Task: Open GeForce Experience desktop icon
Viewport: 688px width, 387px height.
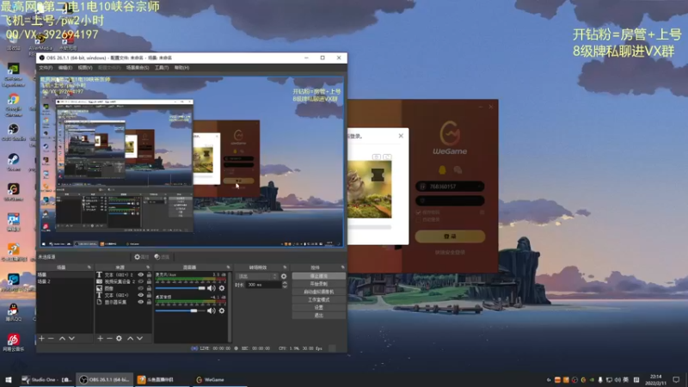Action: (14, 73)
